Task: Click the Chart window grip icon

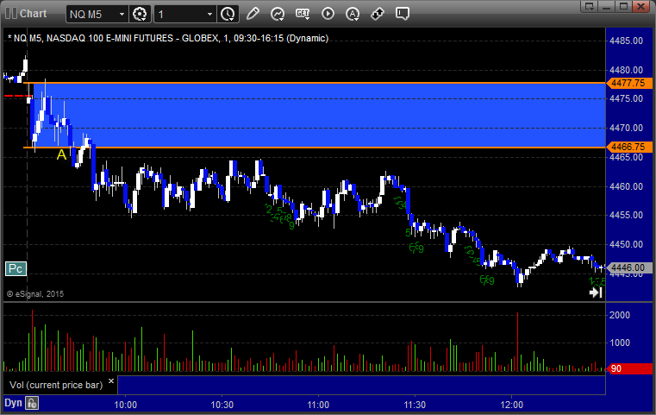Action: point(11,14)
